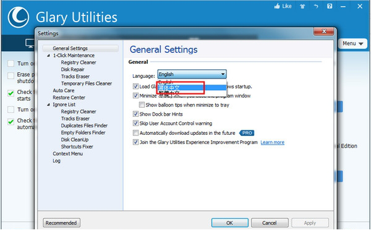Toggle the 'Check ... automa' checkbox in main window

[x=11, y=122]
